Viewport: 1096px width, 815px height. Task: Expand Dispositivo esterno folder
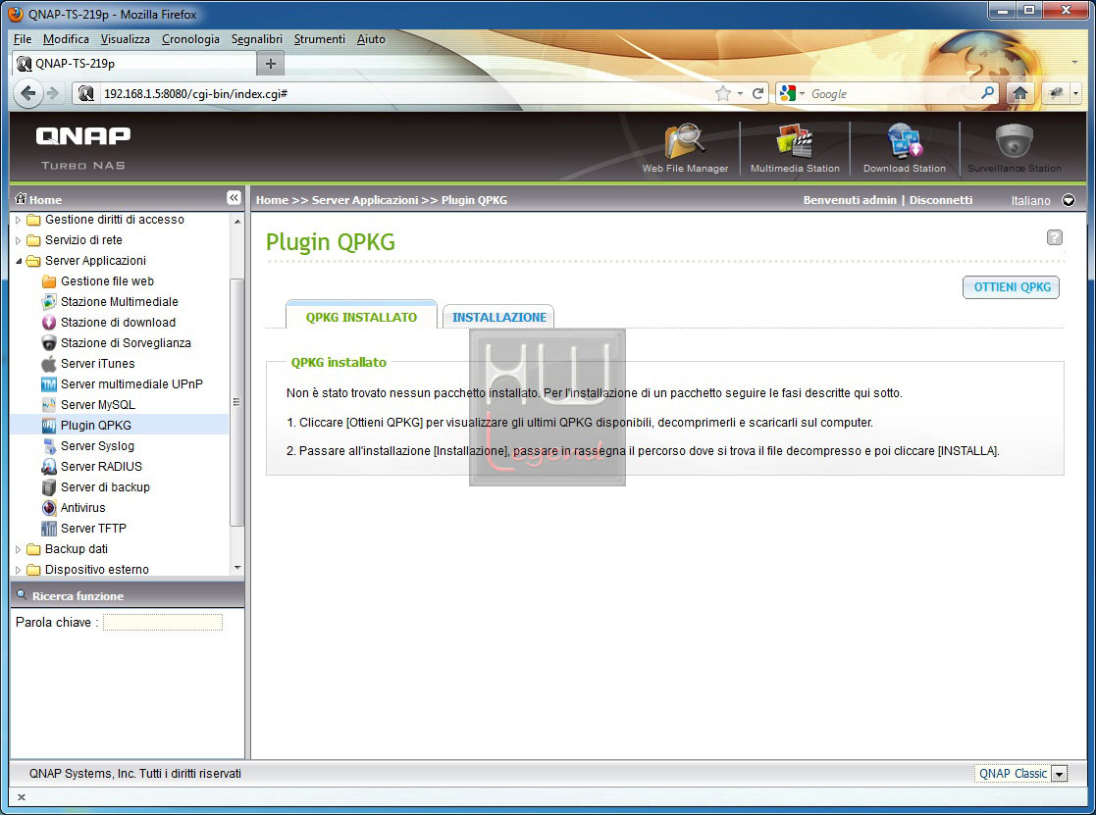pyautogui.click(x=19, y=570)
